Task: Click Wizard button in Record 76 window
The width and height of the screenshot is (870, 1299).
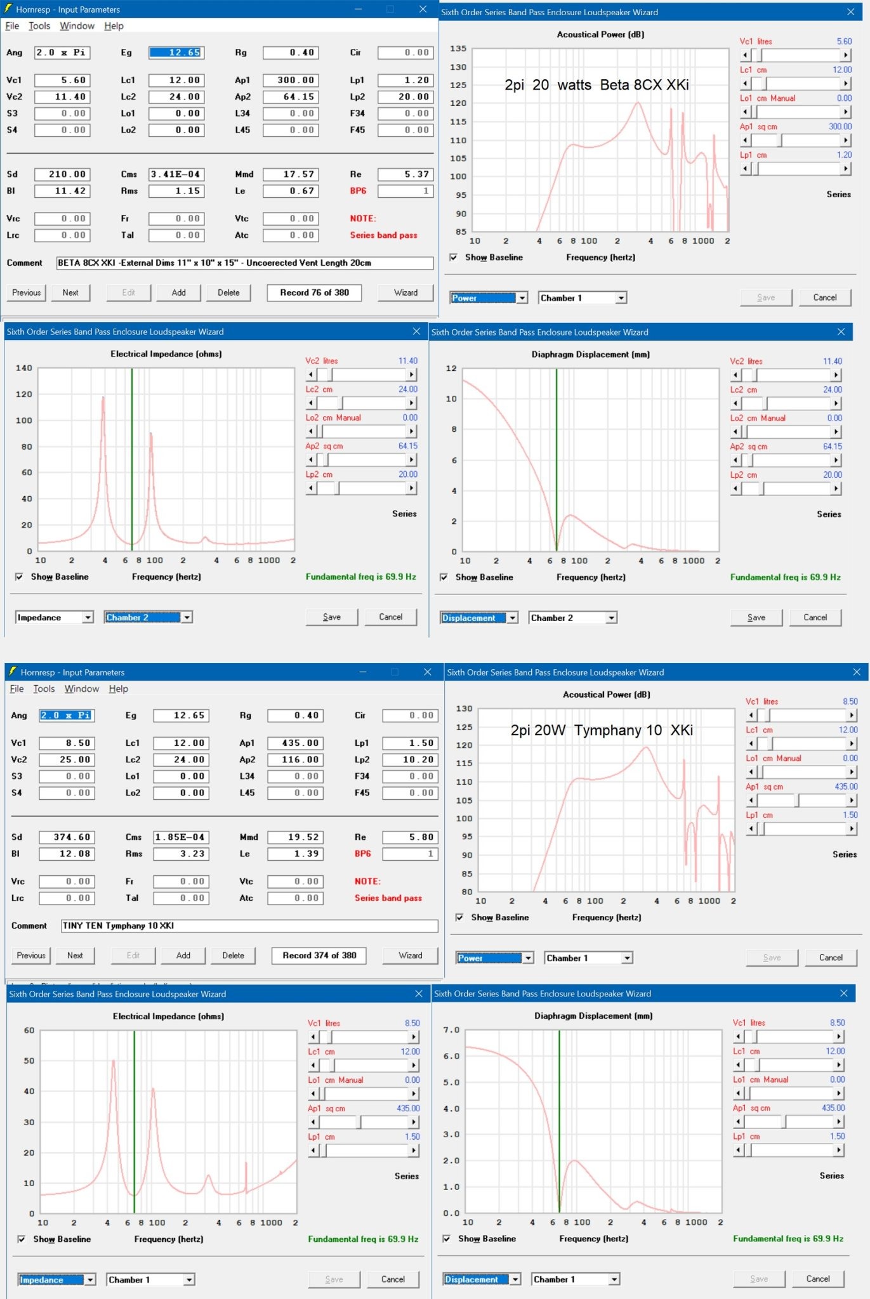Action: coord(405,292)
